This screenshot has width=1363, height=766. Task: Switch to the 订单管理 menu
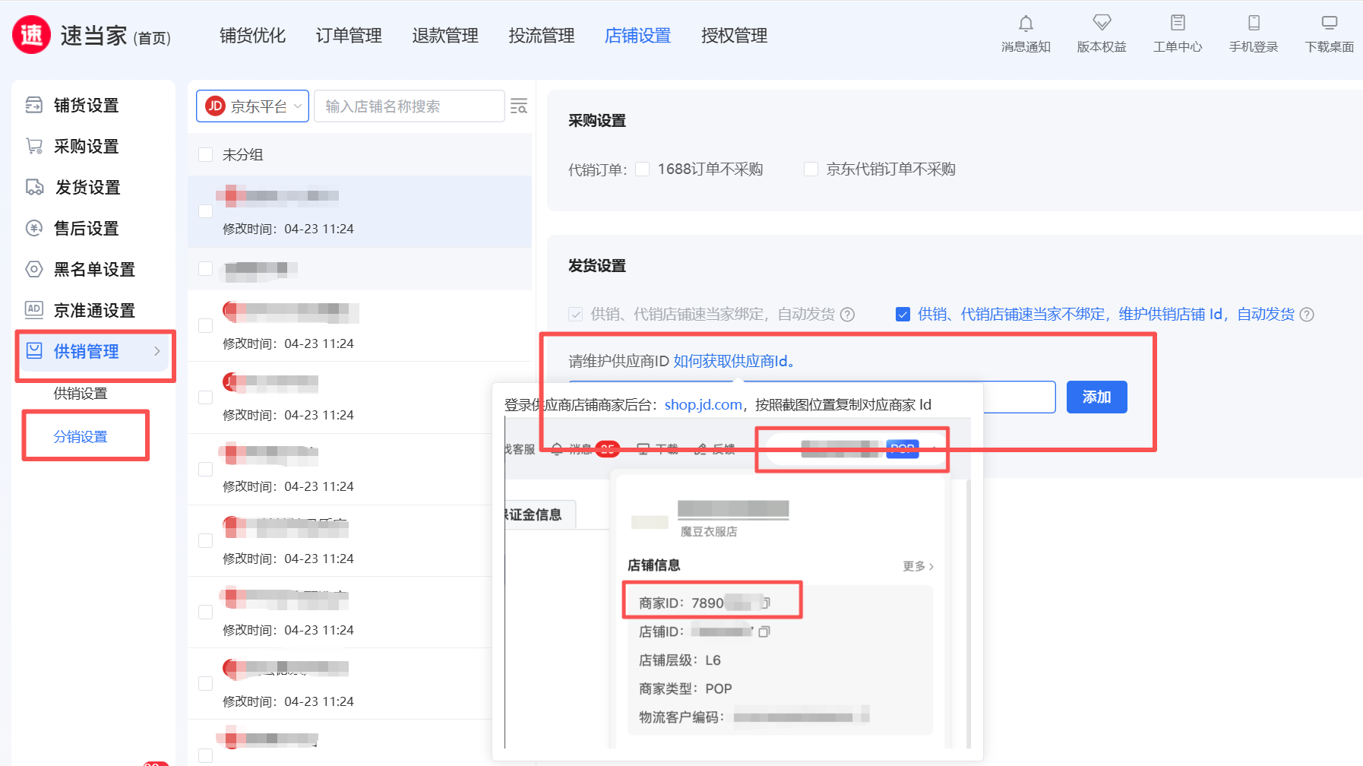pos(349,36)
